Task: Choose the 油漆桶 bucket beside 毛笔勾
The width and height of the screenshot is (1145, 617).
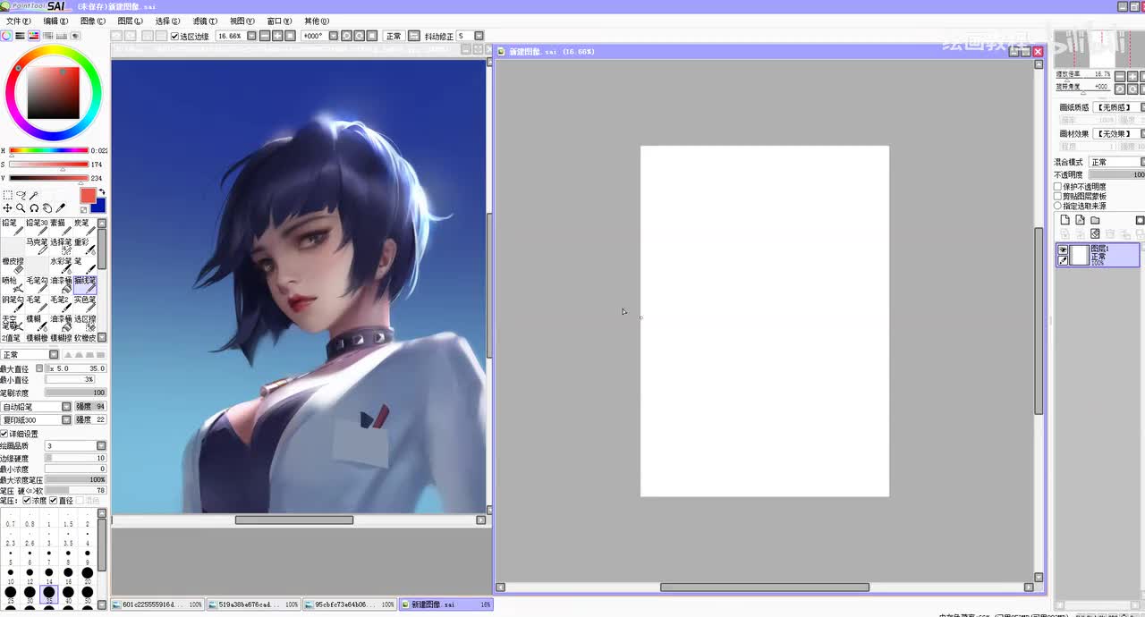Action: pos(61,285)
